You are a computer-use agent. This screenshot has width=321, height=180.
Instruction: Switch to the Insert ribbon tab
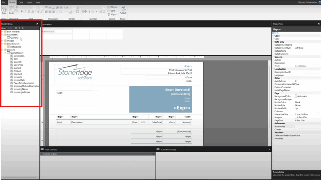point(29,3)
